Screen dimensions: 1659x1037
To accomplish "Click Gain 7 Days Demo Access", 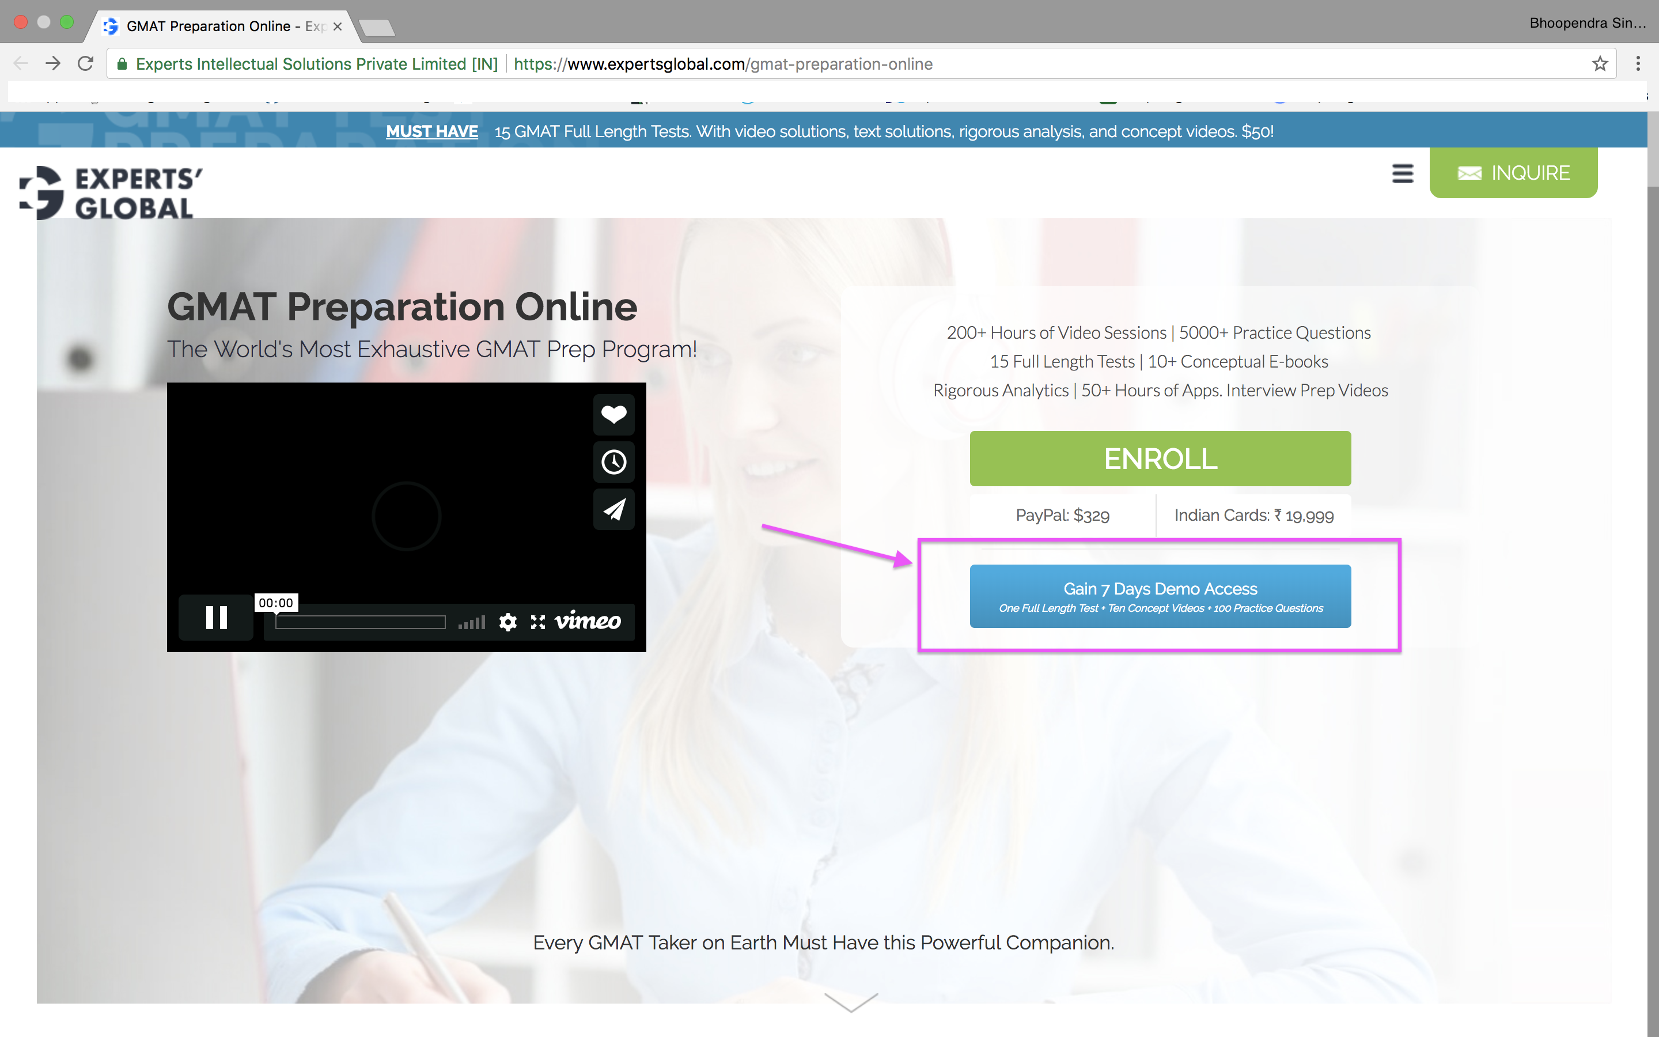I will coord(1160,596).
